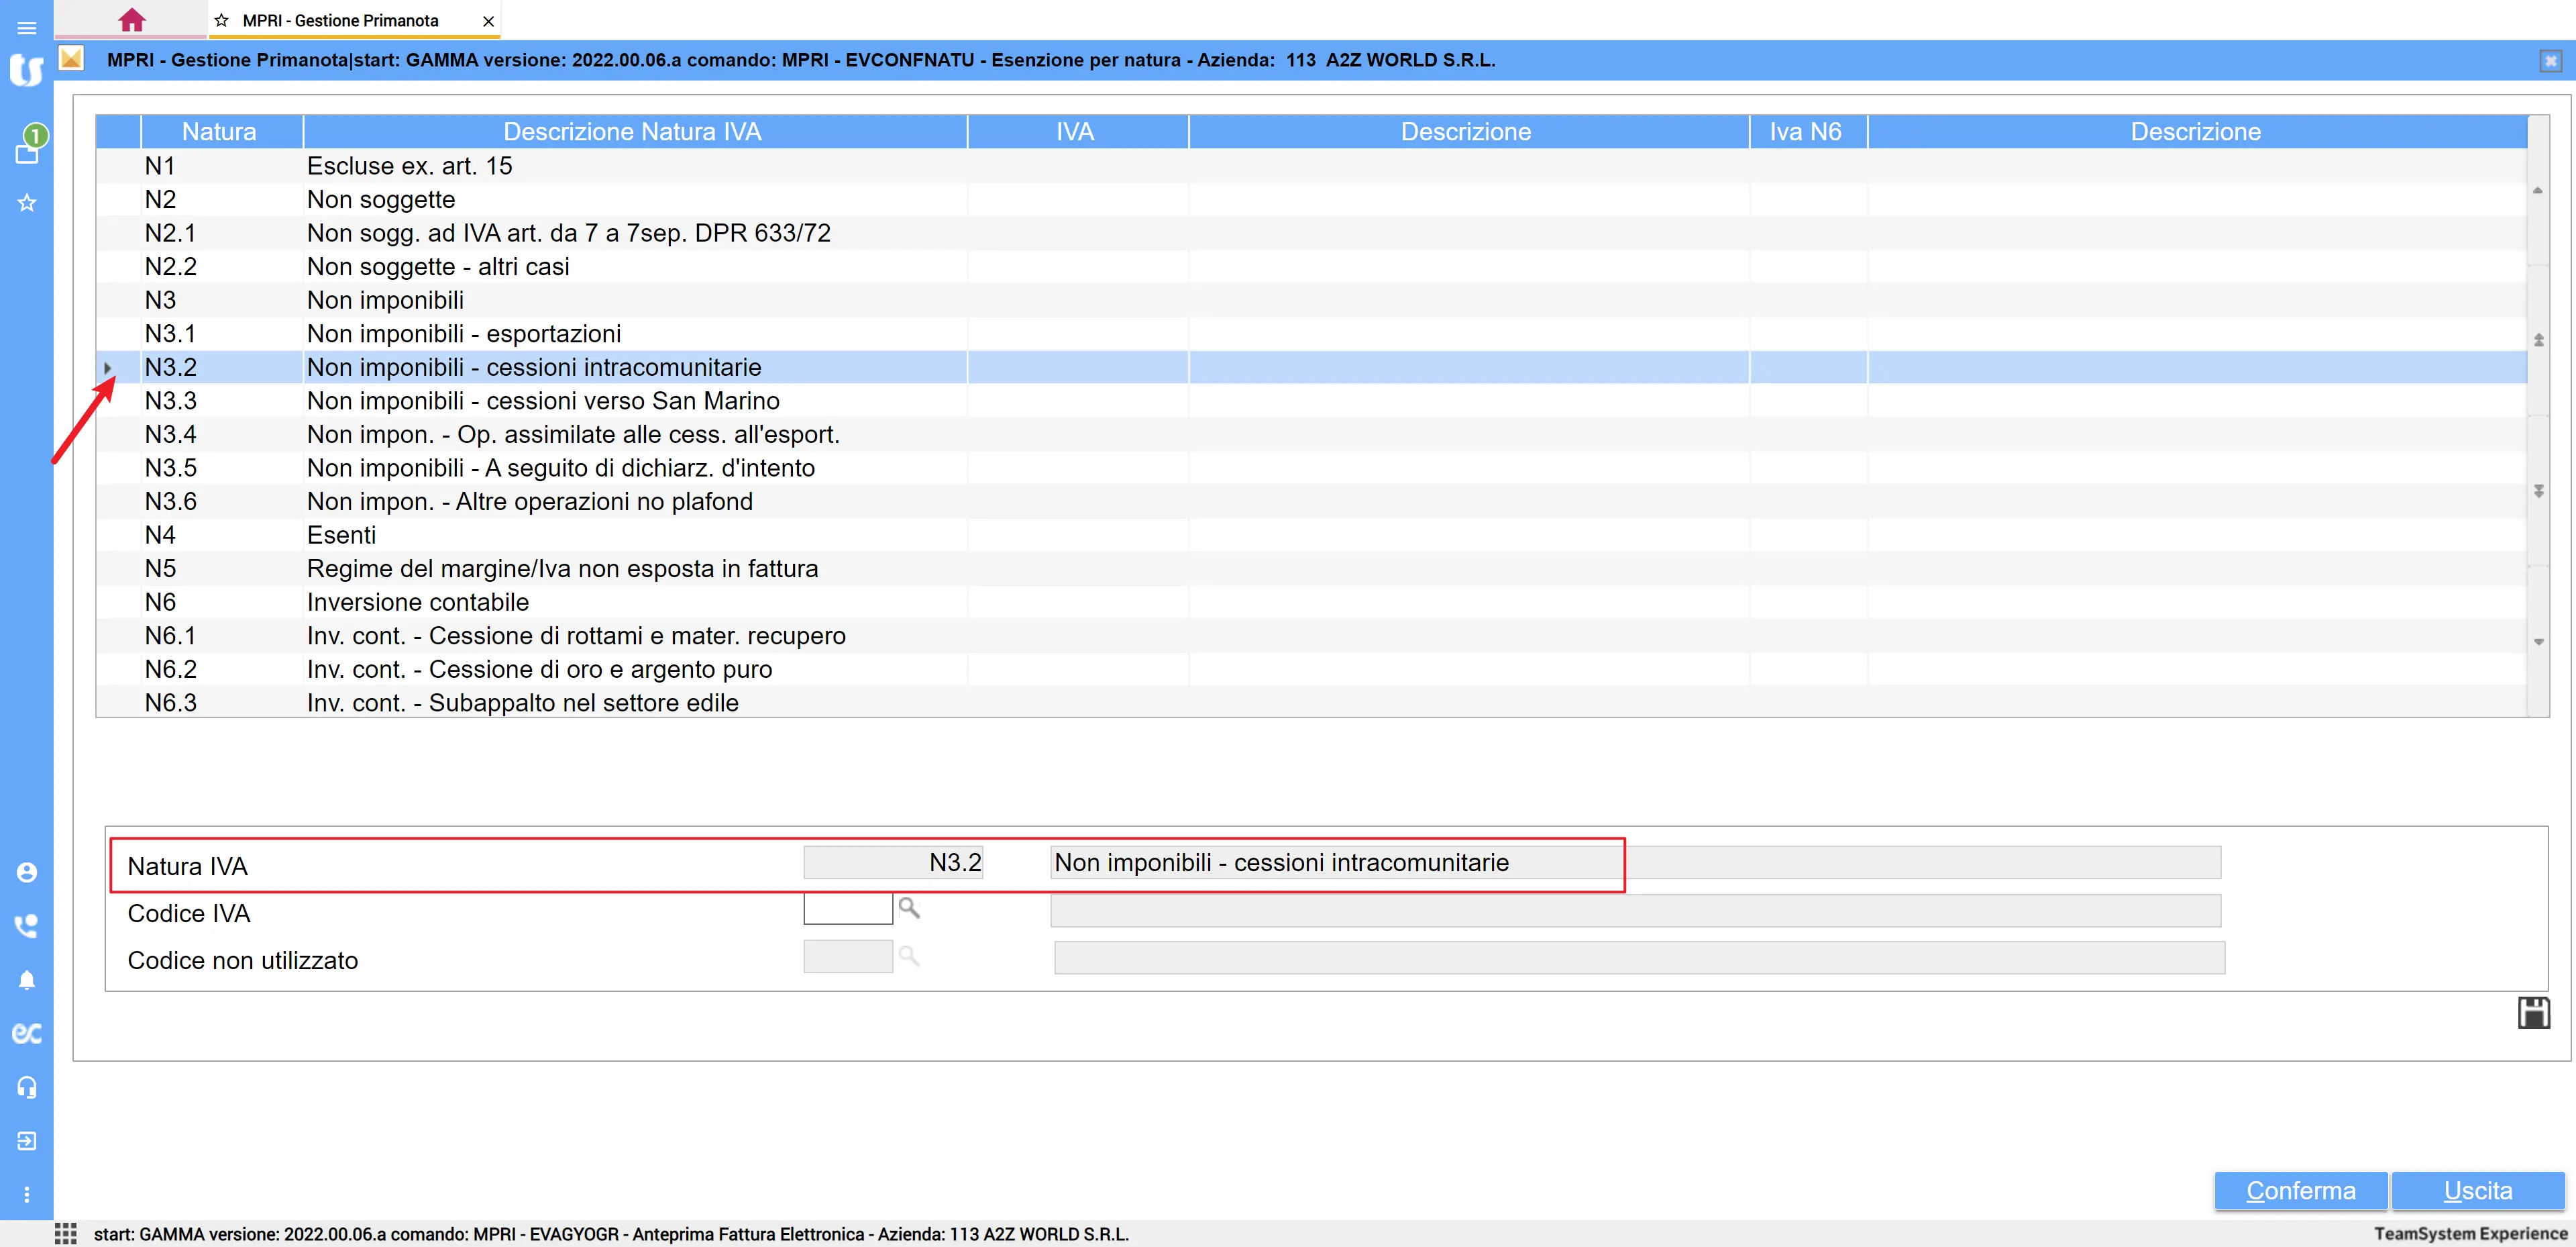Open the apps grid in status bar

point(66,1233)
